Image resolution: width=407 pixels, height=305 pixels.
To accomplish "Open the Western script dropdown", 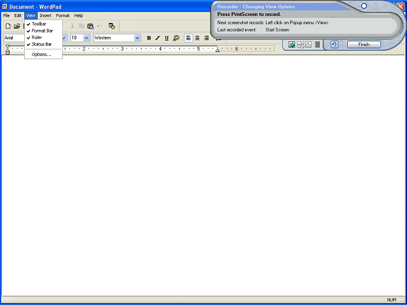I will pyautogui.click(x=137, y=38).
